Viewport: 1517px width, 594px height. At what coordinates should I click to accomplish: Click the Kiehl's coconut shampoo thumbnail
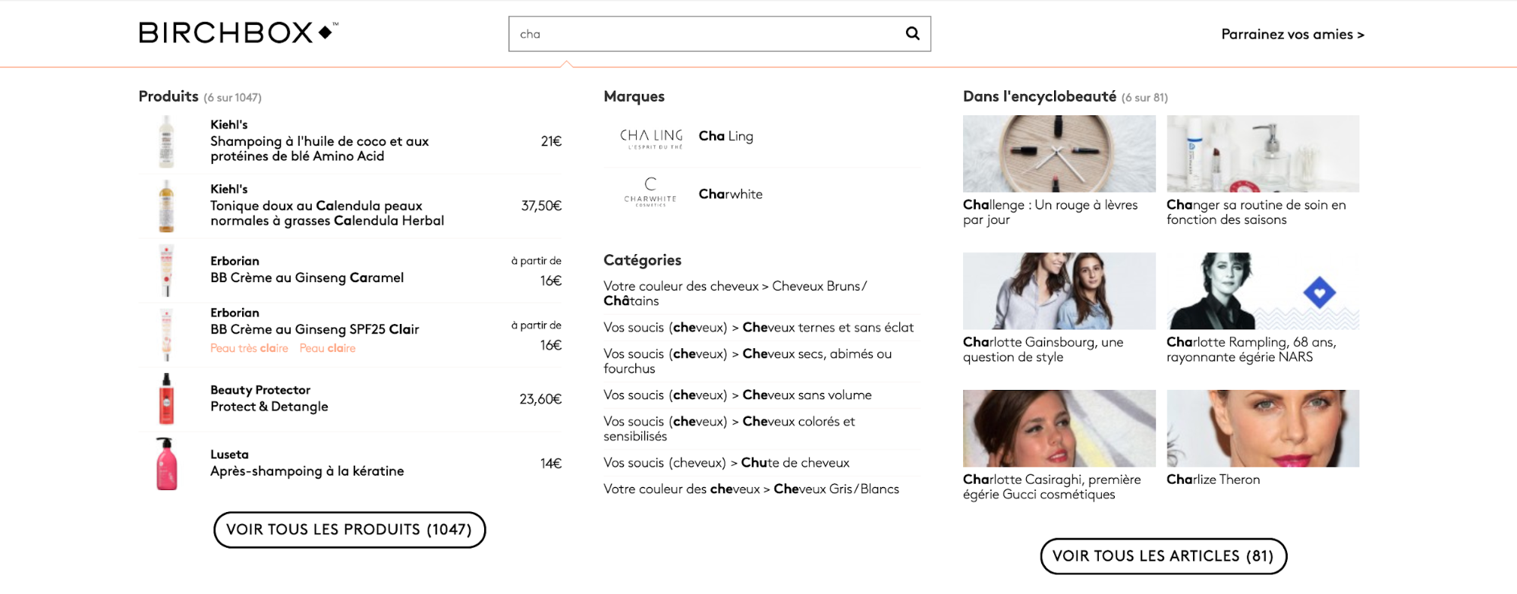coord(166,142)
